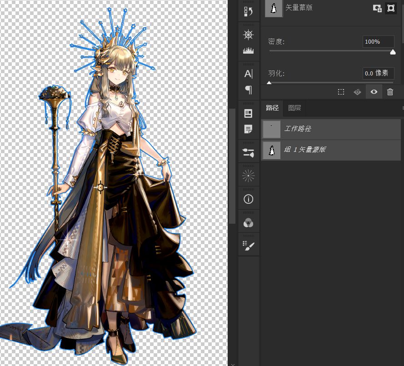
Task: Select the 工作路径 path item
Action: point(331,129)
